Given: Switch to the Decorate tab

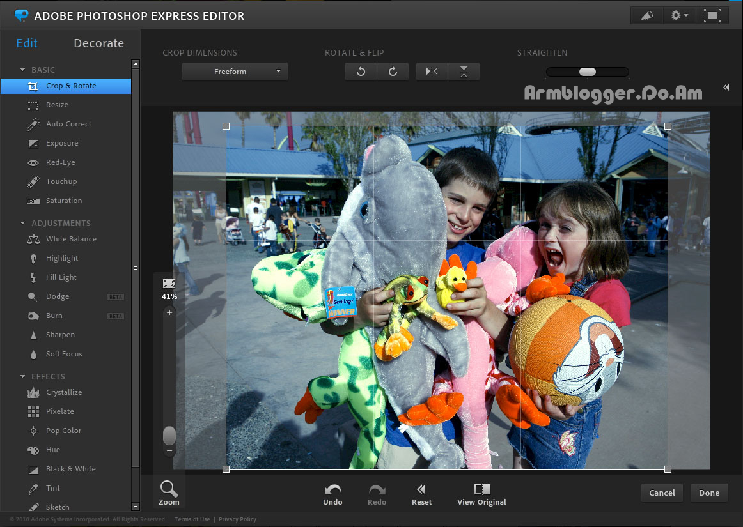Looking at the screenshot, I should point(99,43).
